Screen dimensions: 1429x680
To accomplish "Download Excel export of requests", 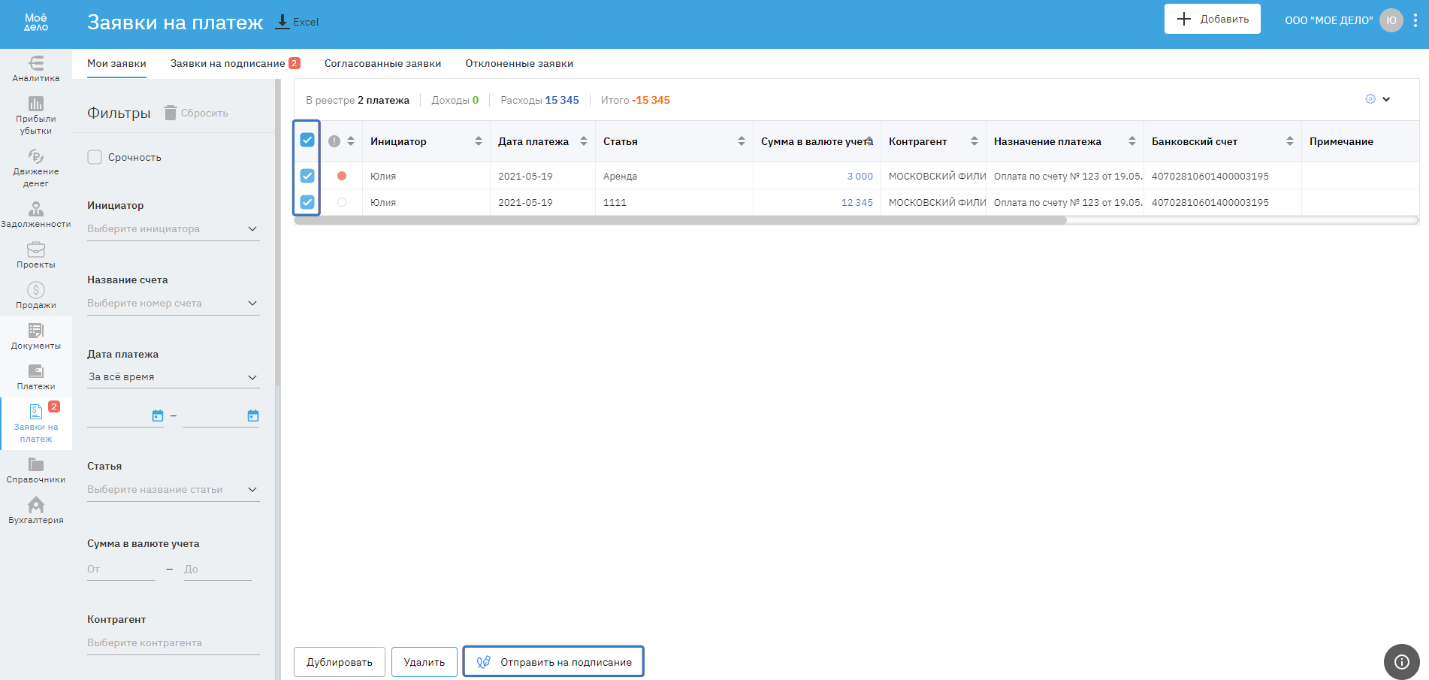I will [298, 22].
